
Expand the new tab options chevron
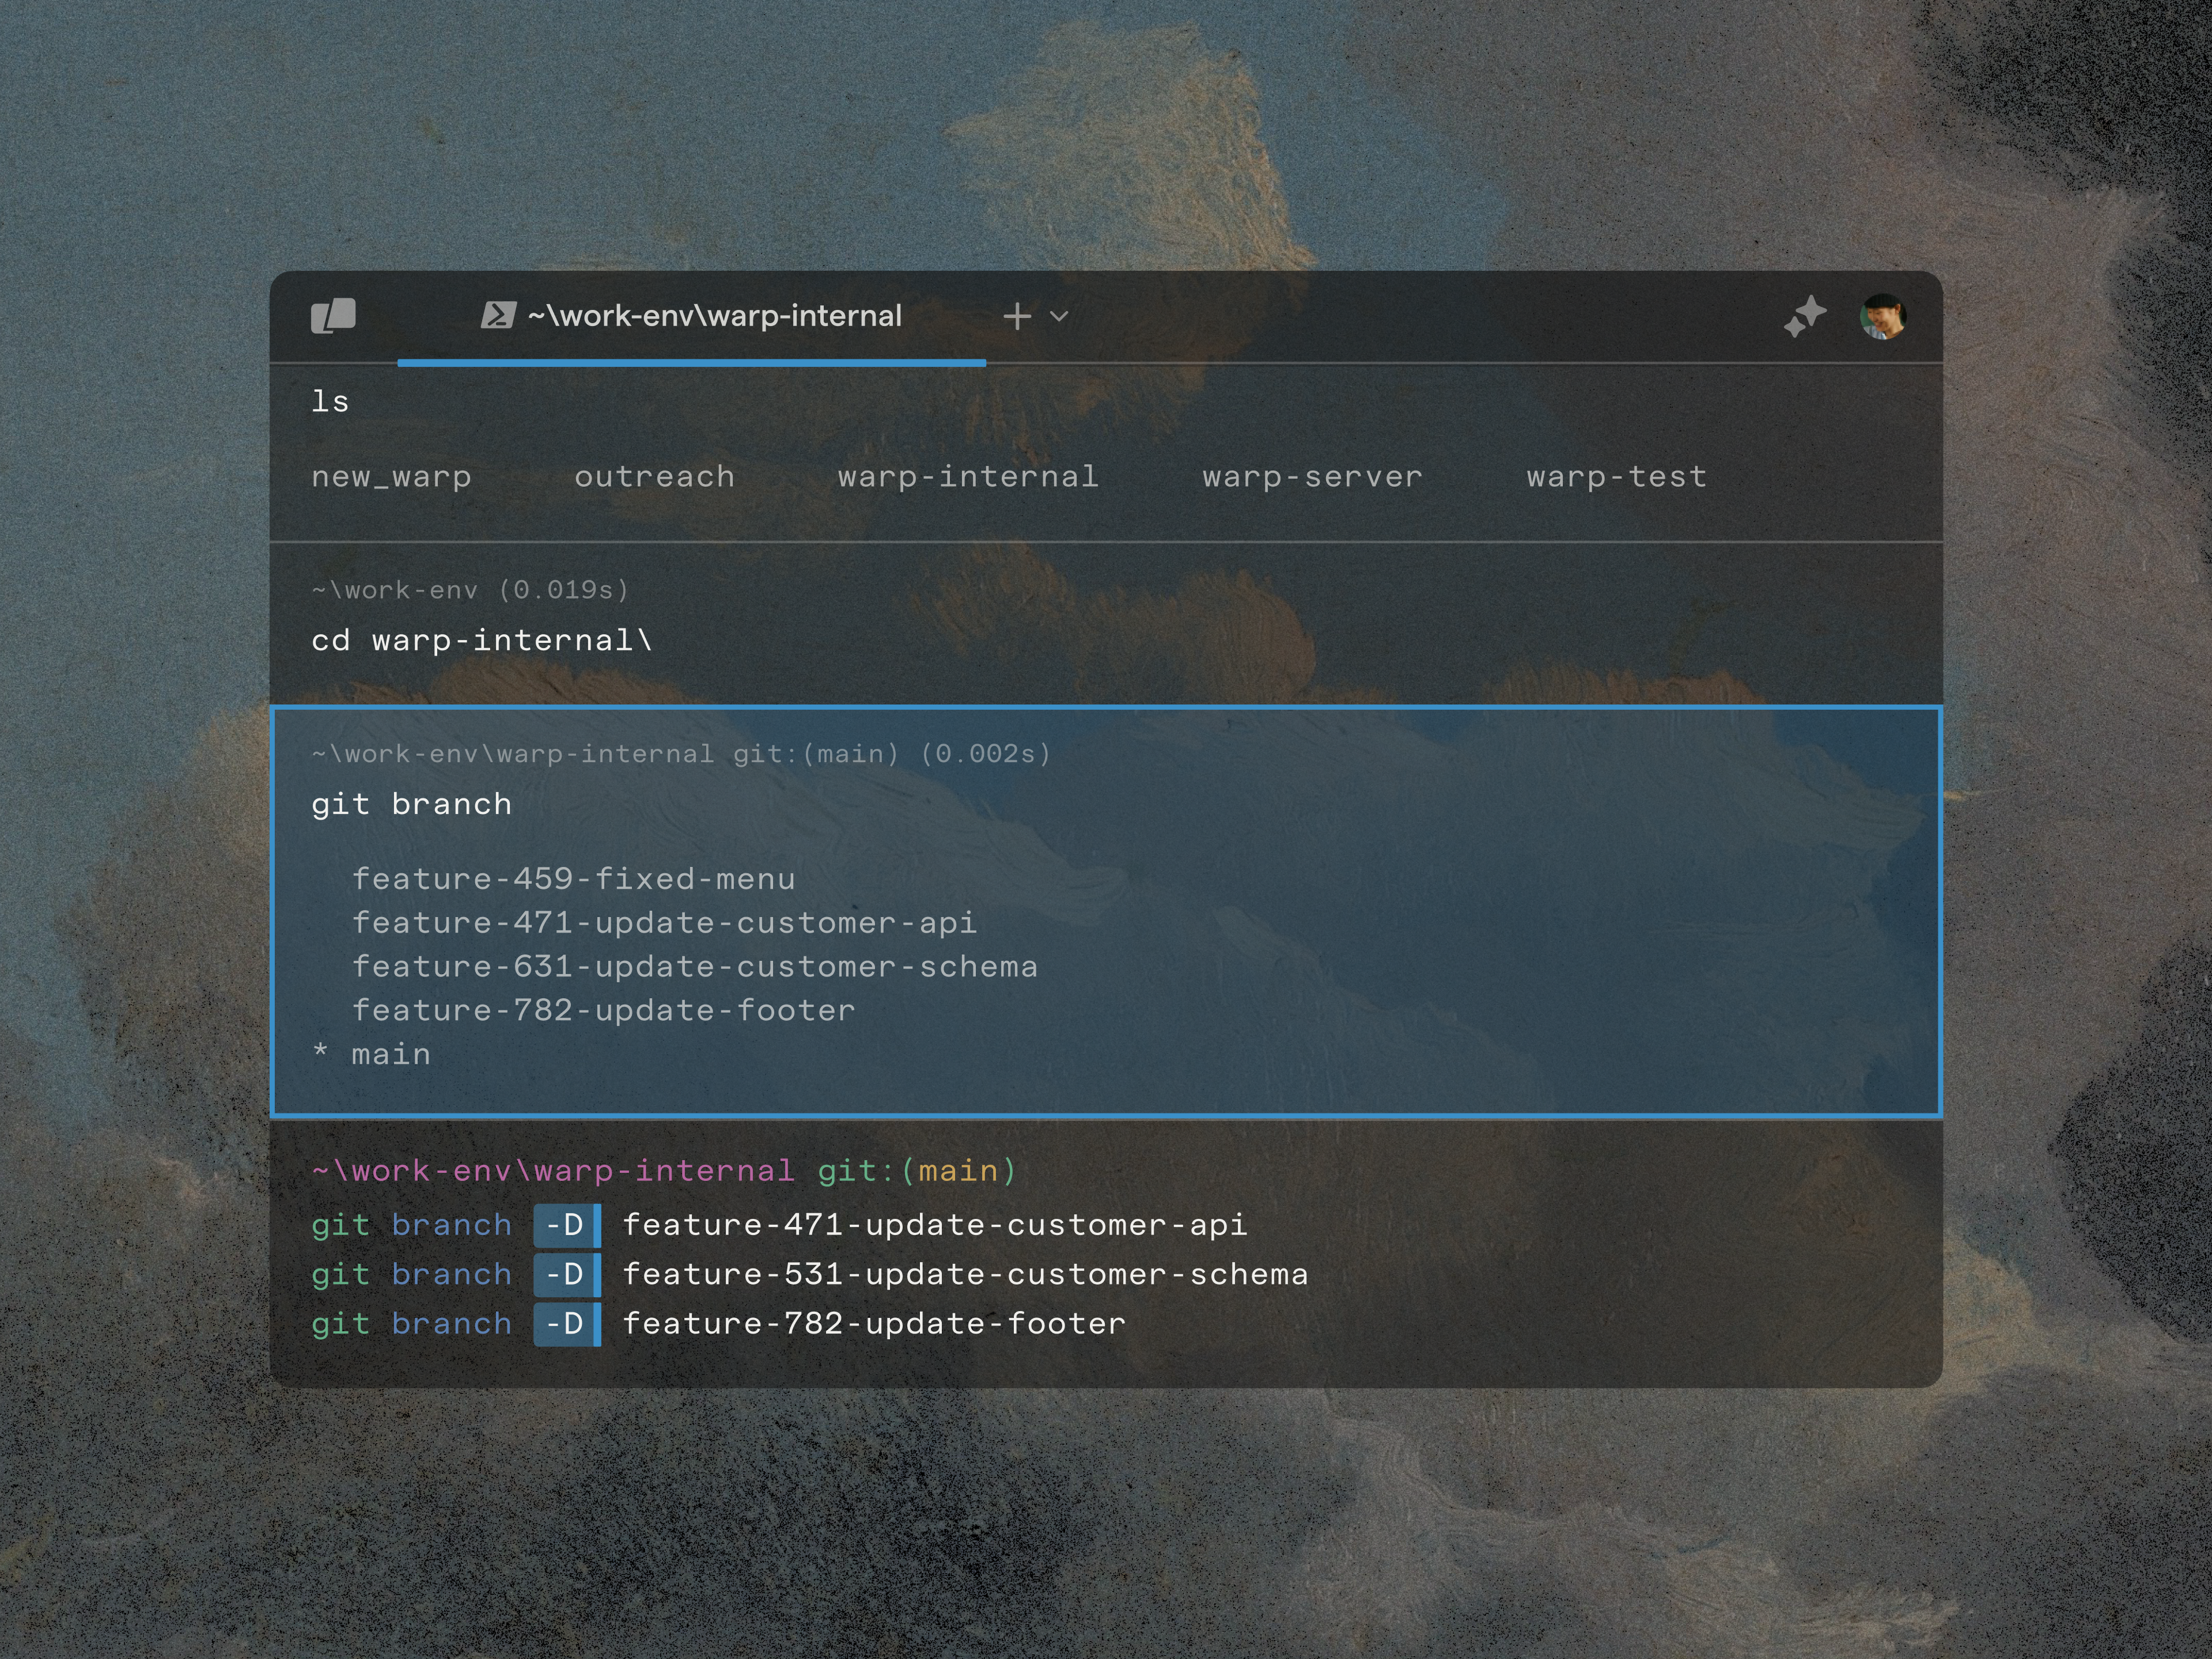(1059, 316)
